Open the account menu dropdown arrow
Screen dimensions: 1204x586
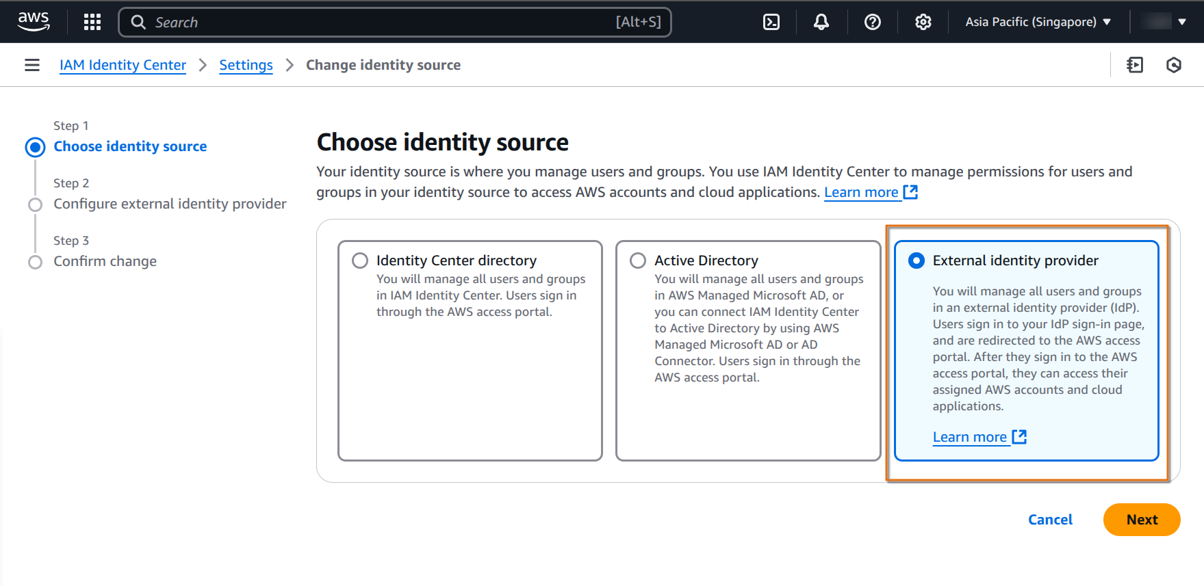click(1182, 22)
